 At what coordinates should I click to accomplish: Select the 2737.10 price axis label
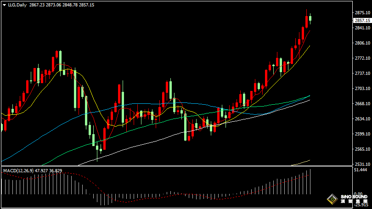pos(362,73)
